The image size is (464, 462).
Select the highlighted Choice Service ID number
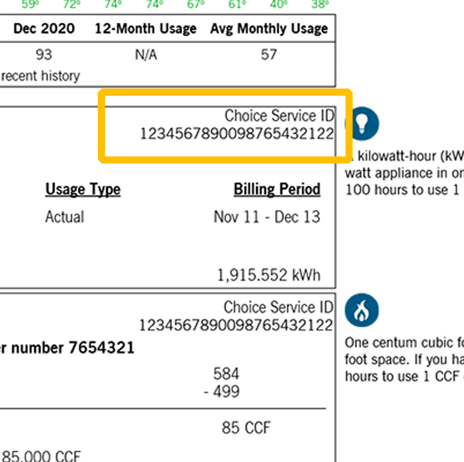click(236, 133)
